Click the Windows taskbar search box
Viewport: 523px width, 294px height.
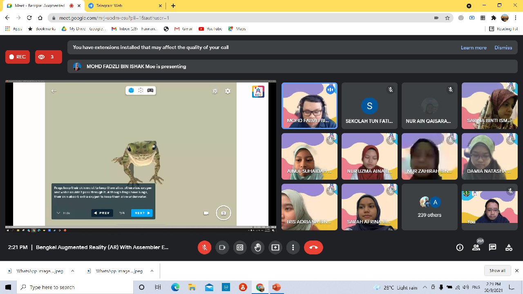(x=76, y=287)
